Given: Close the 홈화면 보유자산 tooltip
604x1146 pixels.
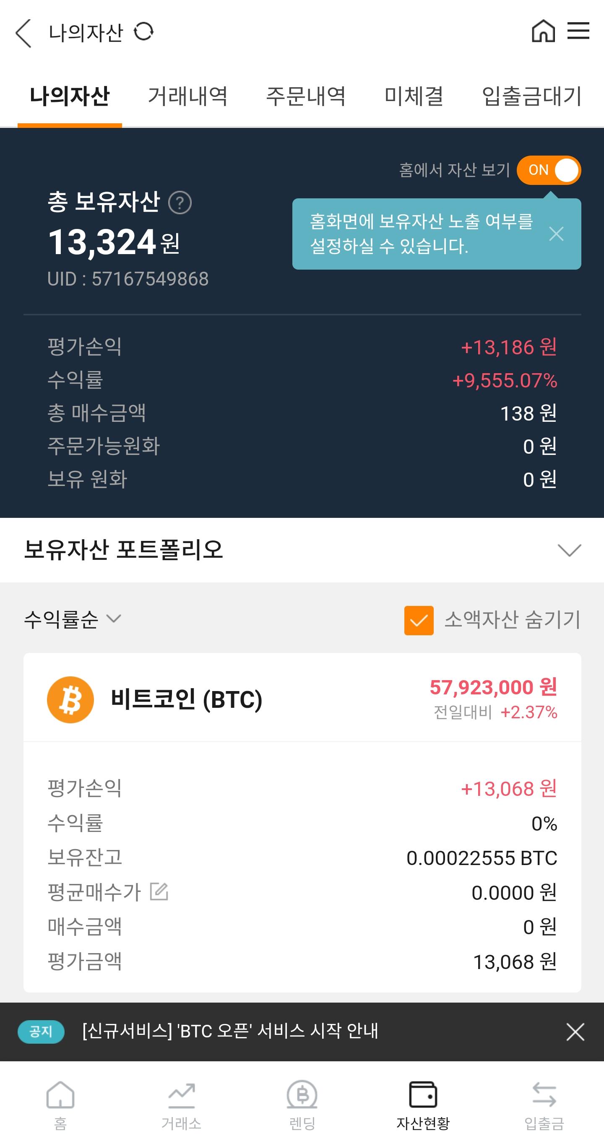Looking at the screenshot, I should (x=556, y=234).
